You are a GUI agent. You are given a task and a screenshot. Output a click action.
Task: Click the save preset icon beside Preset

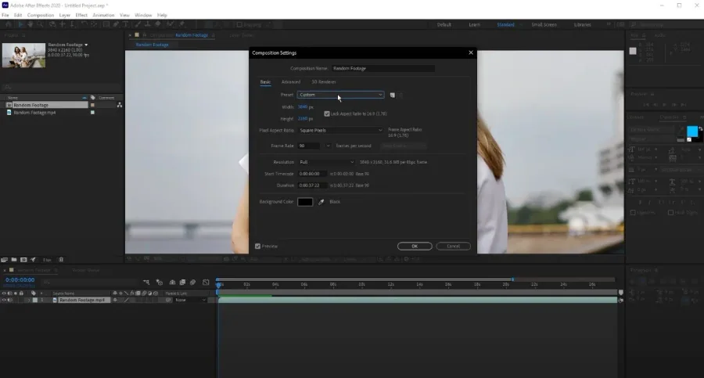click(x=393, y=95)
